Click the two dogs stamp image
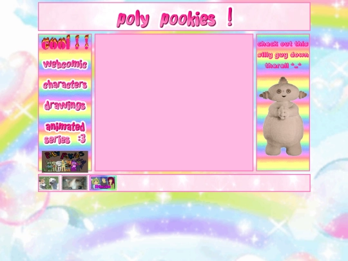 (x=49, y=183)
